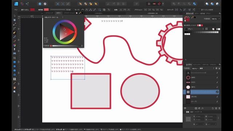
Task: Toggle the layer lock icon in Layers panel
Action: (x=219, y=68)
